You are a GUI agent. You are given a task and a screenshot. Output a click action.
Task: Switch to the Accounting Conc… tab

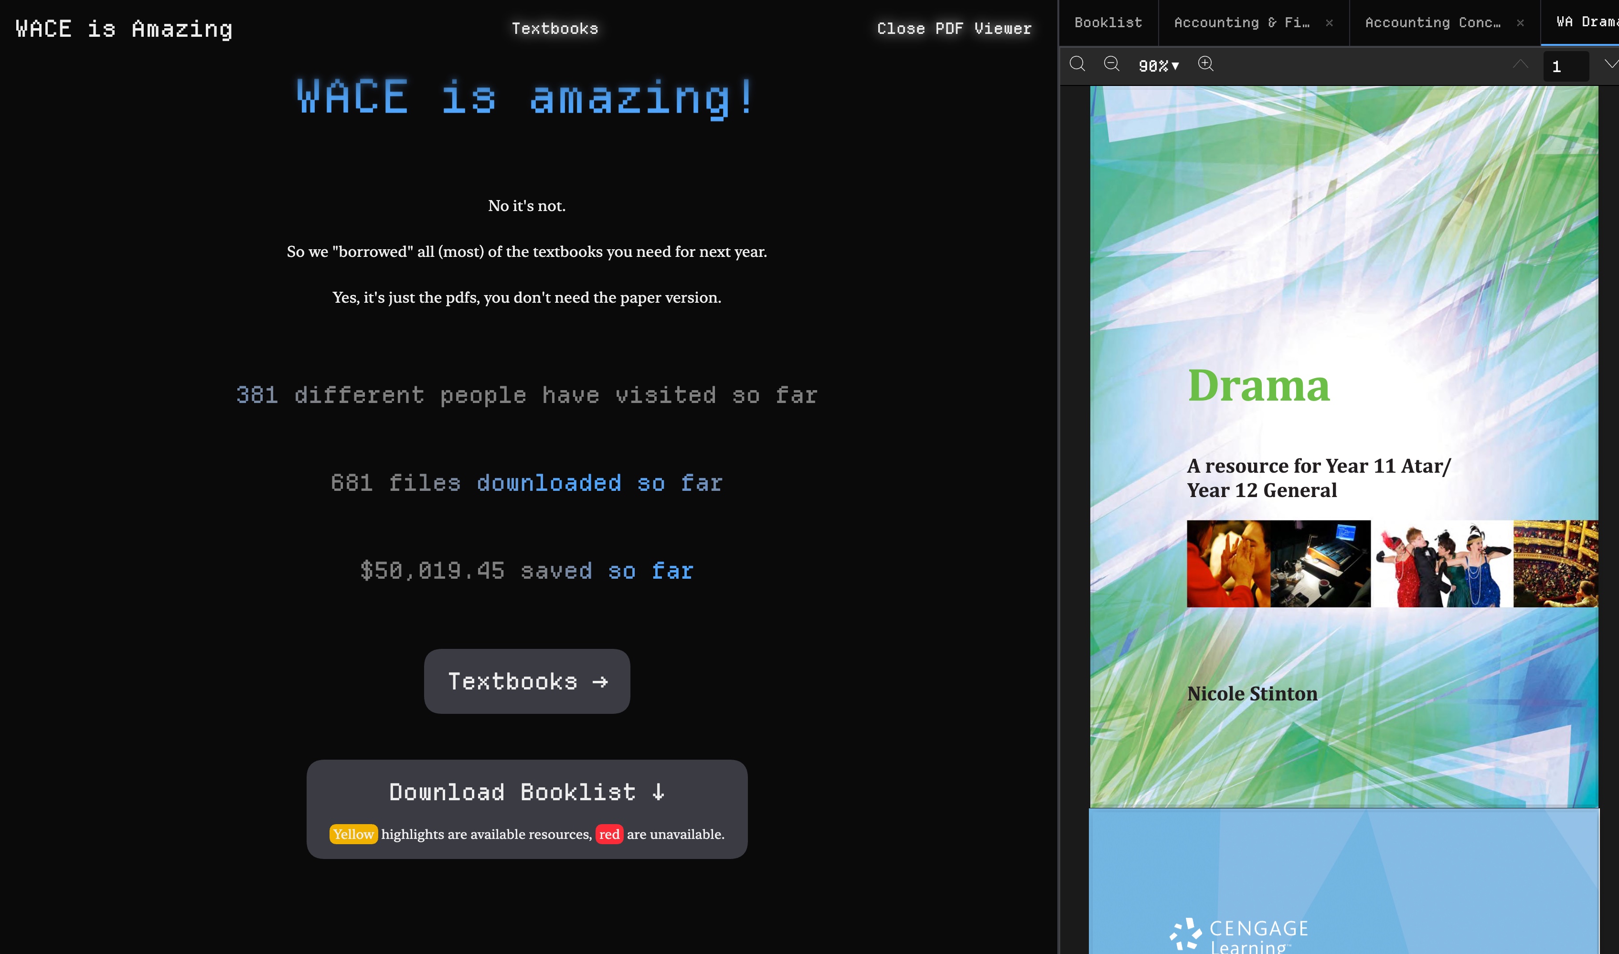click(1433, 22)
